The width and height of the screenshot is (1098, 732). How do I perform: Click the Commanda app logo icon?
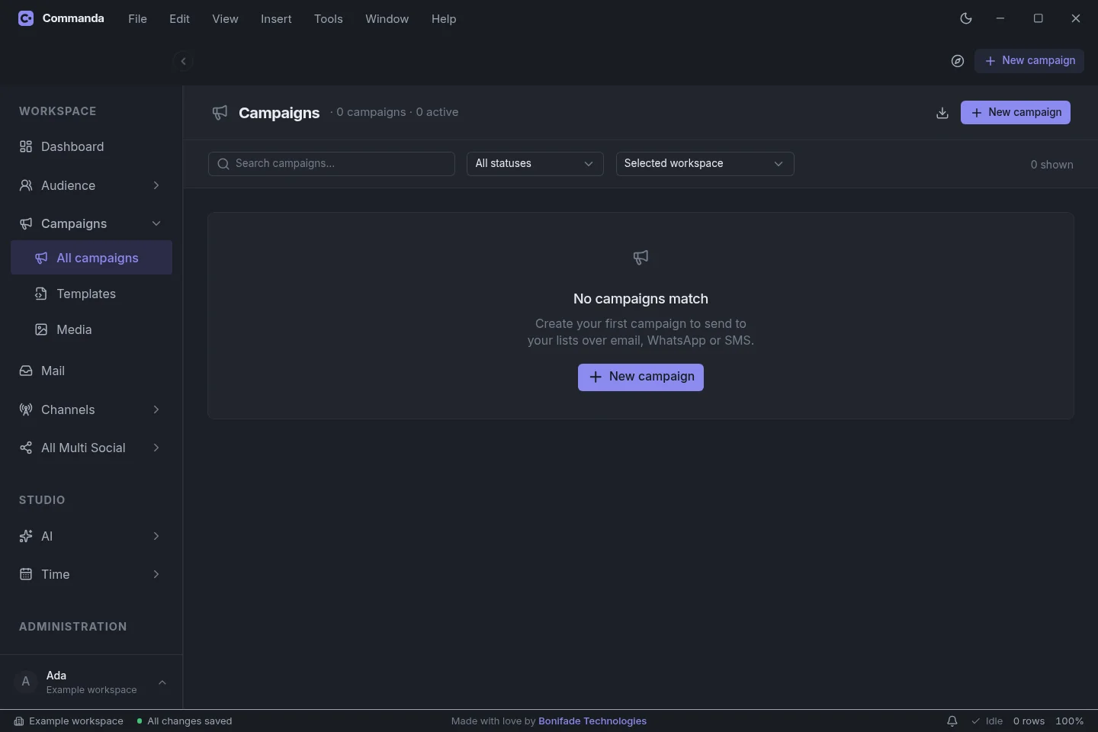click(x=26, y=18)
